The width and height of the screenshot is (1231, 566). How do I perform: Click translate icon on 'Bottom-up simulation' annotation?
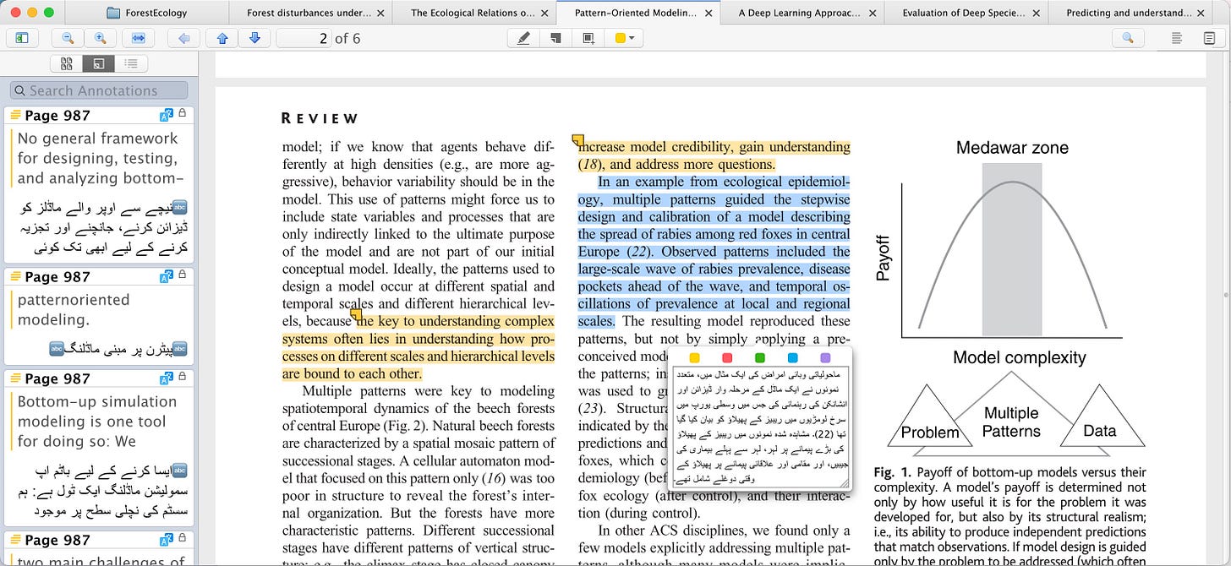(166, 378)
